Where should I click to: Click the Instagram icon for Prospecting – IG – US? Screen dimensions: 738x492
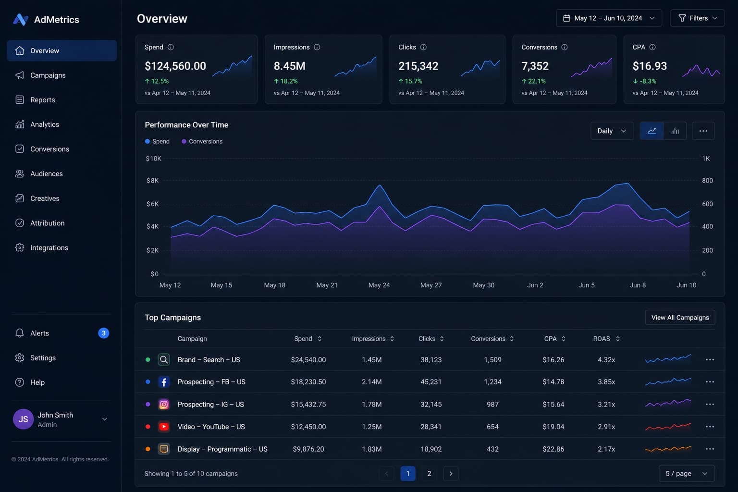point(164,405)
